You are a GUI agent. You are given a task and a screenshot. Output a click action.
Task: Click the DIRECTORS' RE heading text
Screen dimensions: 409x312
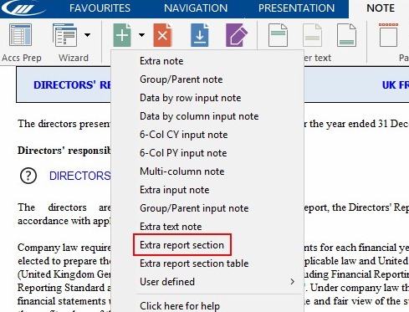tap(72, 85)
